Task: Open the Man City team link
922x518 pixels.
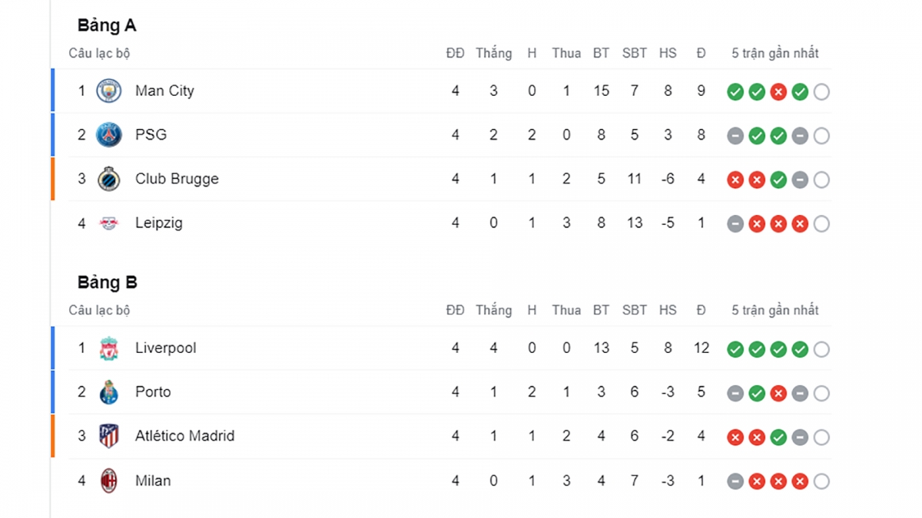Action: coord(164,91)
